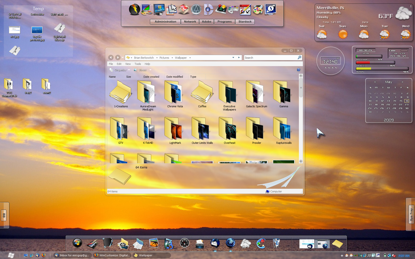This screenshot has width=415, height=259.
Task: Show the Sys Tray side panel
Action: point(411,214)
